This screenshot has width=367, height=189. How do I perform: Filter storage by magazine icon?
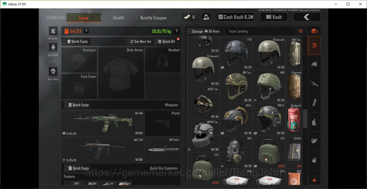pos(314,103)
